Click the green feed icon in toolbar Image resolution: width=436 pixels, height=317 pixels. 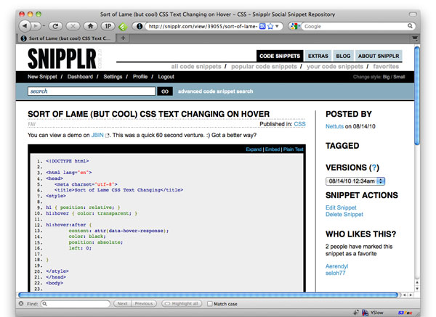coord(123,27)
